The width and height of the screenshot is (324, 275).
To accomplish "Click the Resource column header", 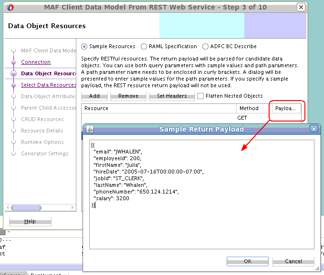I will pos(159,108).
